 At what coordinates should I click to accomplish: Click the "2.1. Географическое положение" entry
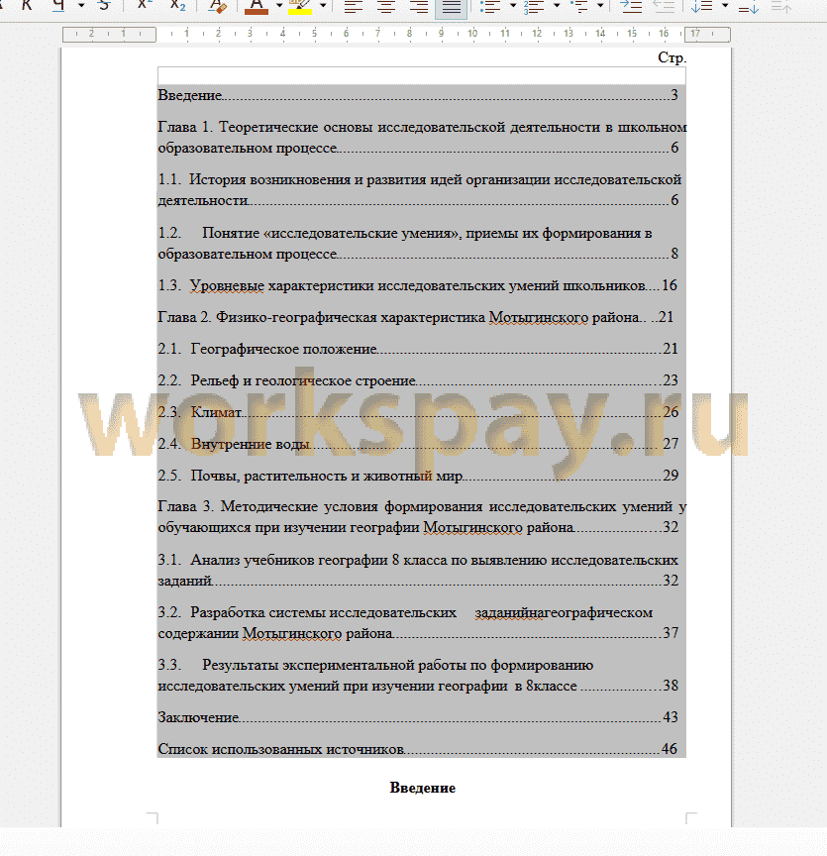(418, 349)
